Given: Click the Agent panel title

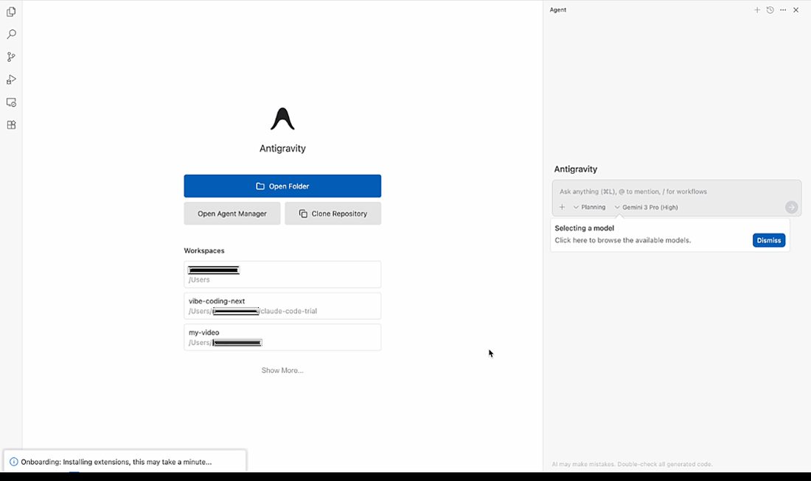Looking at the screenshot, I should pyautogui.click(x=558, y=10).
